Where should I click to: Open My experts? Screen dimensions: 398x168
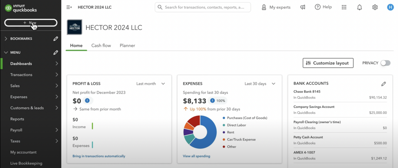click(x=276, y=7)
